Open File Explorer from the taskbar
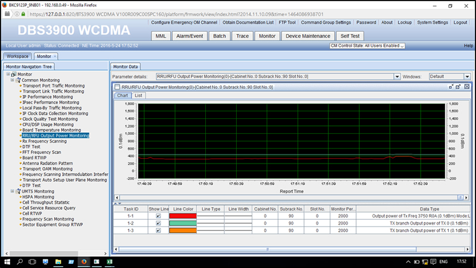The height and width of the screenshot is (268, 476). pos(58,261)
